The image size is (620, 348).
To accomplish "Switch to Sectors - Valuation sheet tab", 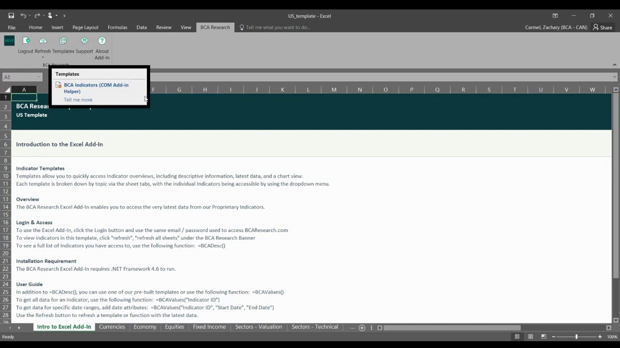I will [x=259, y=327].
